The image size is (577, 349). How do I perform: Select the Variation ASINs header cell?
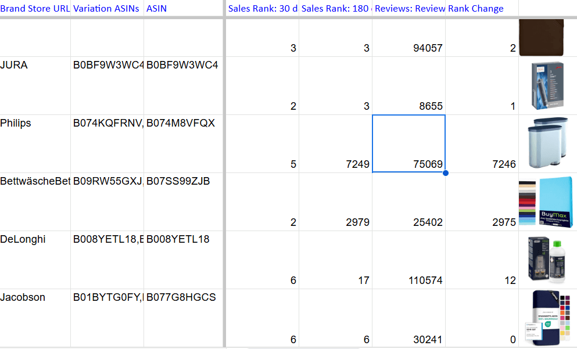[x=107, y=9]
